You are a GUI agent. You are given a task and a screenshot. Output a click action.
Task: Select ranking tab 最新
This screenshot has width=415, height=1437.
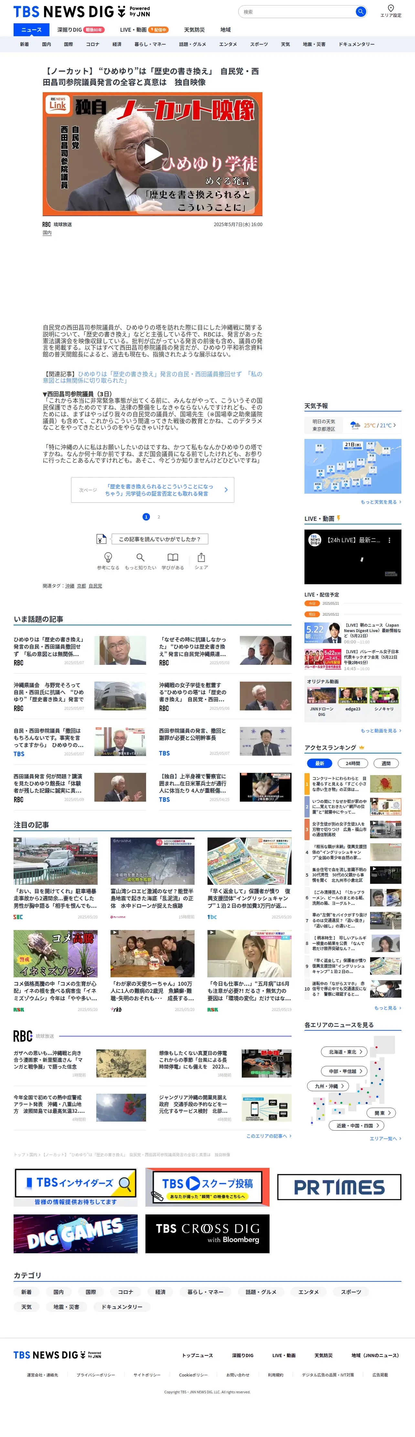coord(319,763)
